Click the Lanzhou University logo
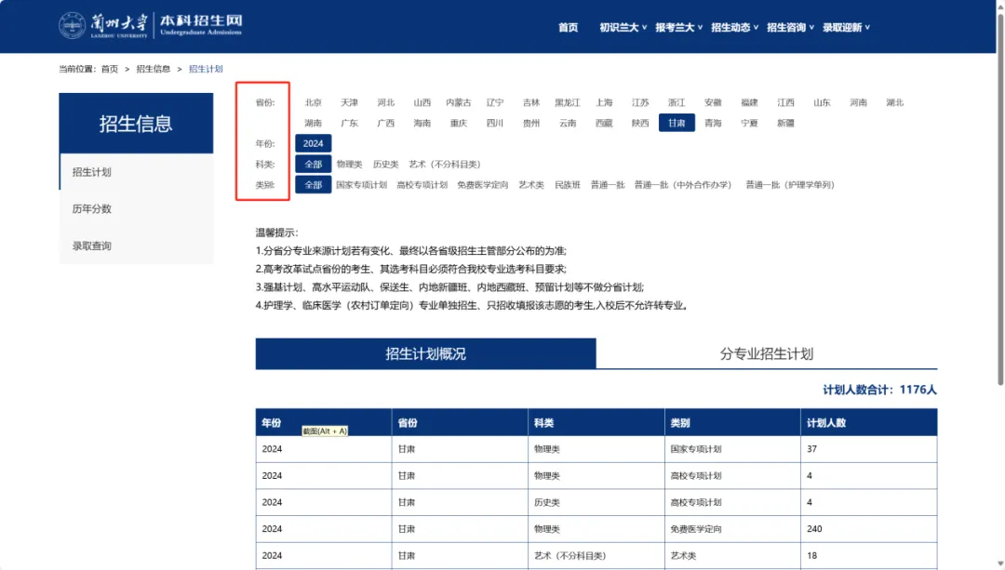1005x570 pixels. click(151, 25)
